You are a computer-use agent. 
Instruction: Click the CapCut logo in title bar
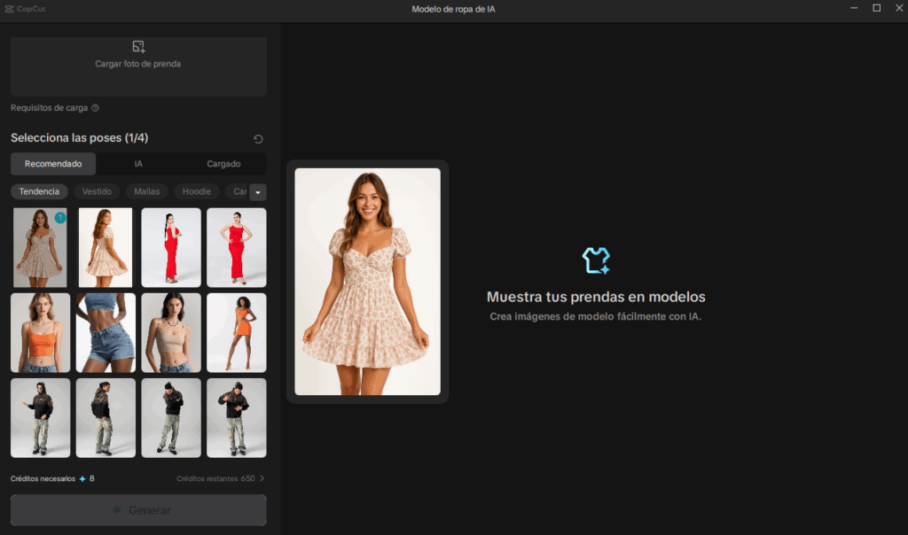pos(25,9)
